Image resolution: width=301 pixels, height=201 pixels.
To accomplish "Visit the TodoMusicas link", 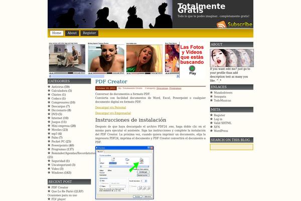I will 222,100.
